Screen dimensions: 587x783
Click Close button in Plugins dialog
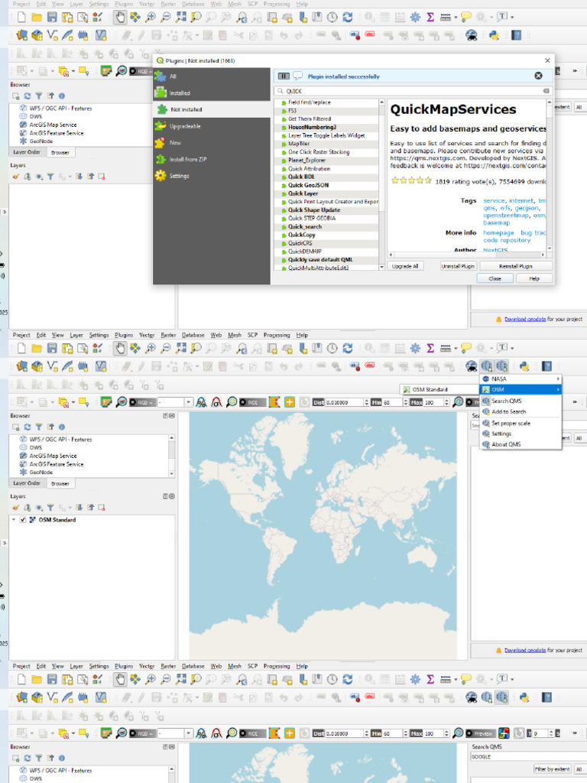[495, 278]
